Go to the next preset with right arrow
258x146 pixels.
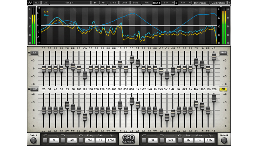[x=103, y=3]
